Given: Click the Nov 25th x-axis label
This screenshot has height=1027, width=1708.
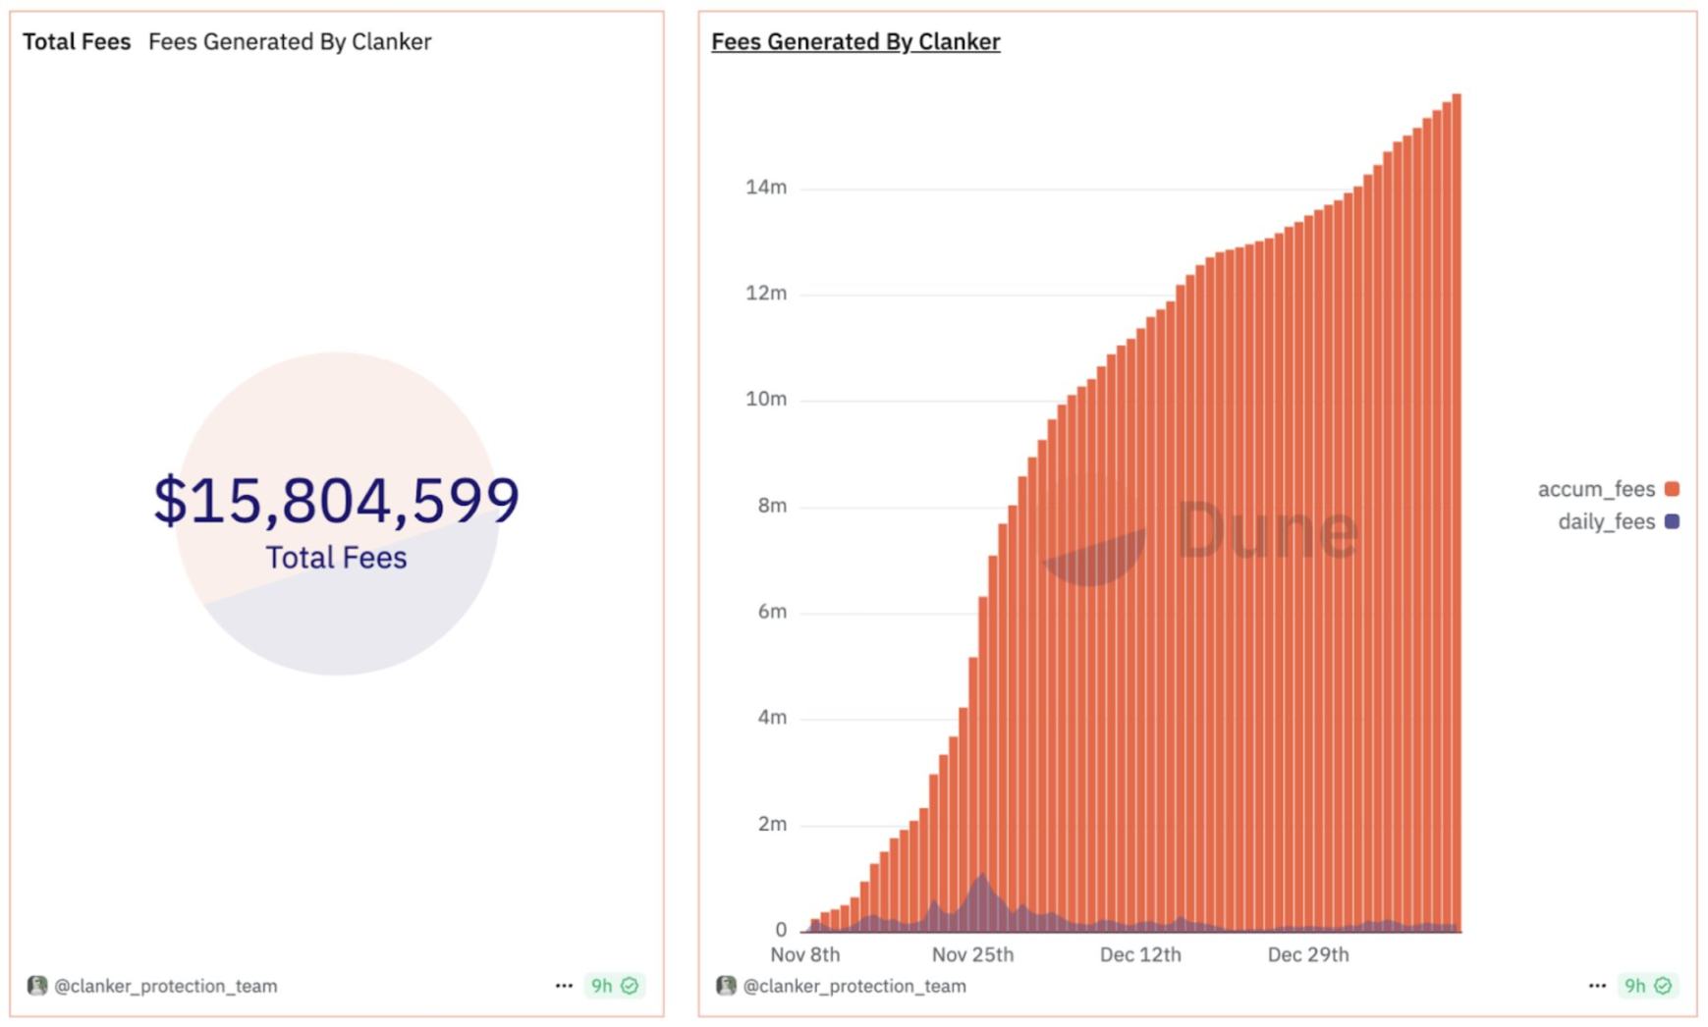Looking at the screenshot, I should click(972, 954).
